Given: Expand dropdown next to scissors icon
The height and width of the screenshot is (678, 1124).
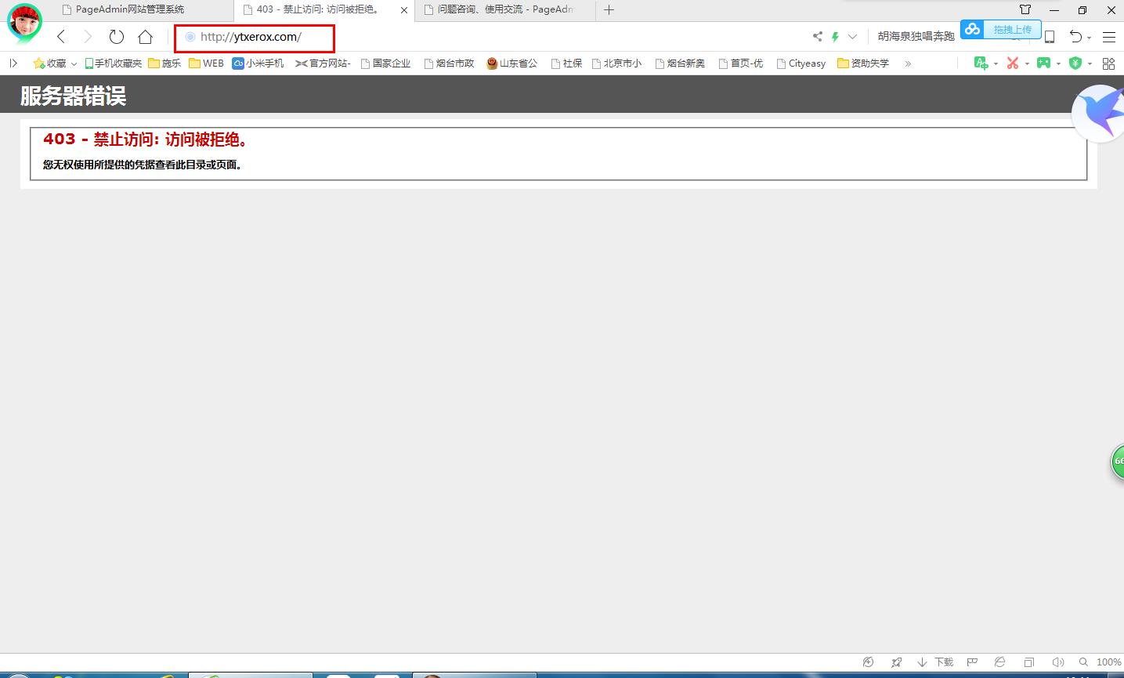Looking at the screenshot, I should coord(1027,64).
